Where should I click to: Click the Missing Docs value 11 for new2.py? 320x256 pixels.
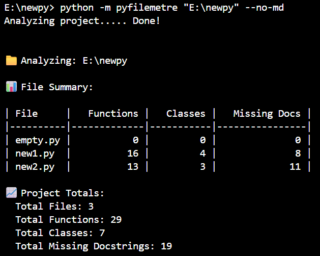[x=295, y=167]
